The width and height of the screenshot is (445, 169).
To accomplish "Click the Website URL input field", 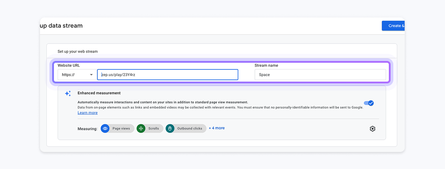I will point(168,75).
